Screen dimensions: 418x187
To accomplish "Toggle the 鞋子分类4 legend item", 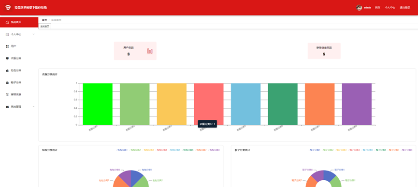I will [x=354, y=150].
